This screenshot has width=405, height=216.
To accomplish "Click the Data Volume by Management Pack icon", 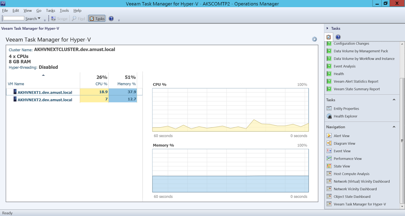I will [x=329, y=51].
